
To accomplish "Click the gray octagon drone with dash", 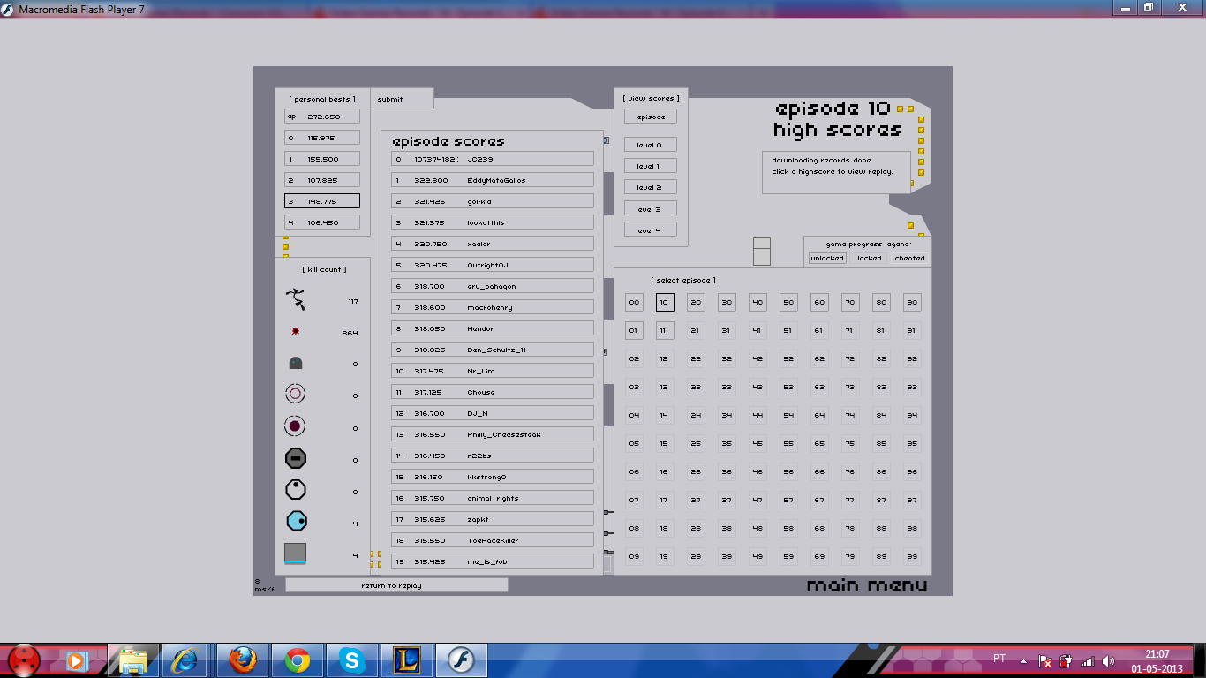I will pyautogui.click(x=296, y=459).
